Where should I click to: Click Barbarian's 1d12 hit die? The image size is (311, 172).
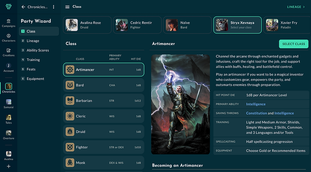tap(138, 101)
